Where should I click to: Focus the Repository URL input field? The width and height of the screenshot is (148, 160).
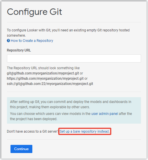[74, 58]
